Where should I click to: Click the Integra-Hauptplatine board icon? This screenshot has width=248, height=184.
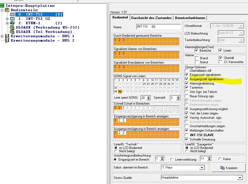click(x=2, y=5)
